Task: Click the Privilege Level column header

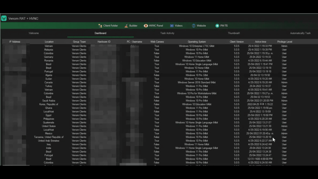Action: point(285,42)
